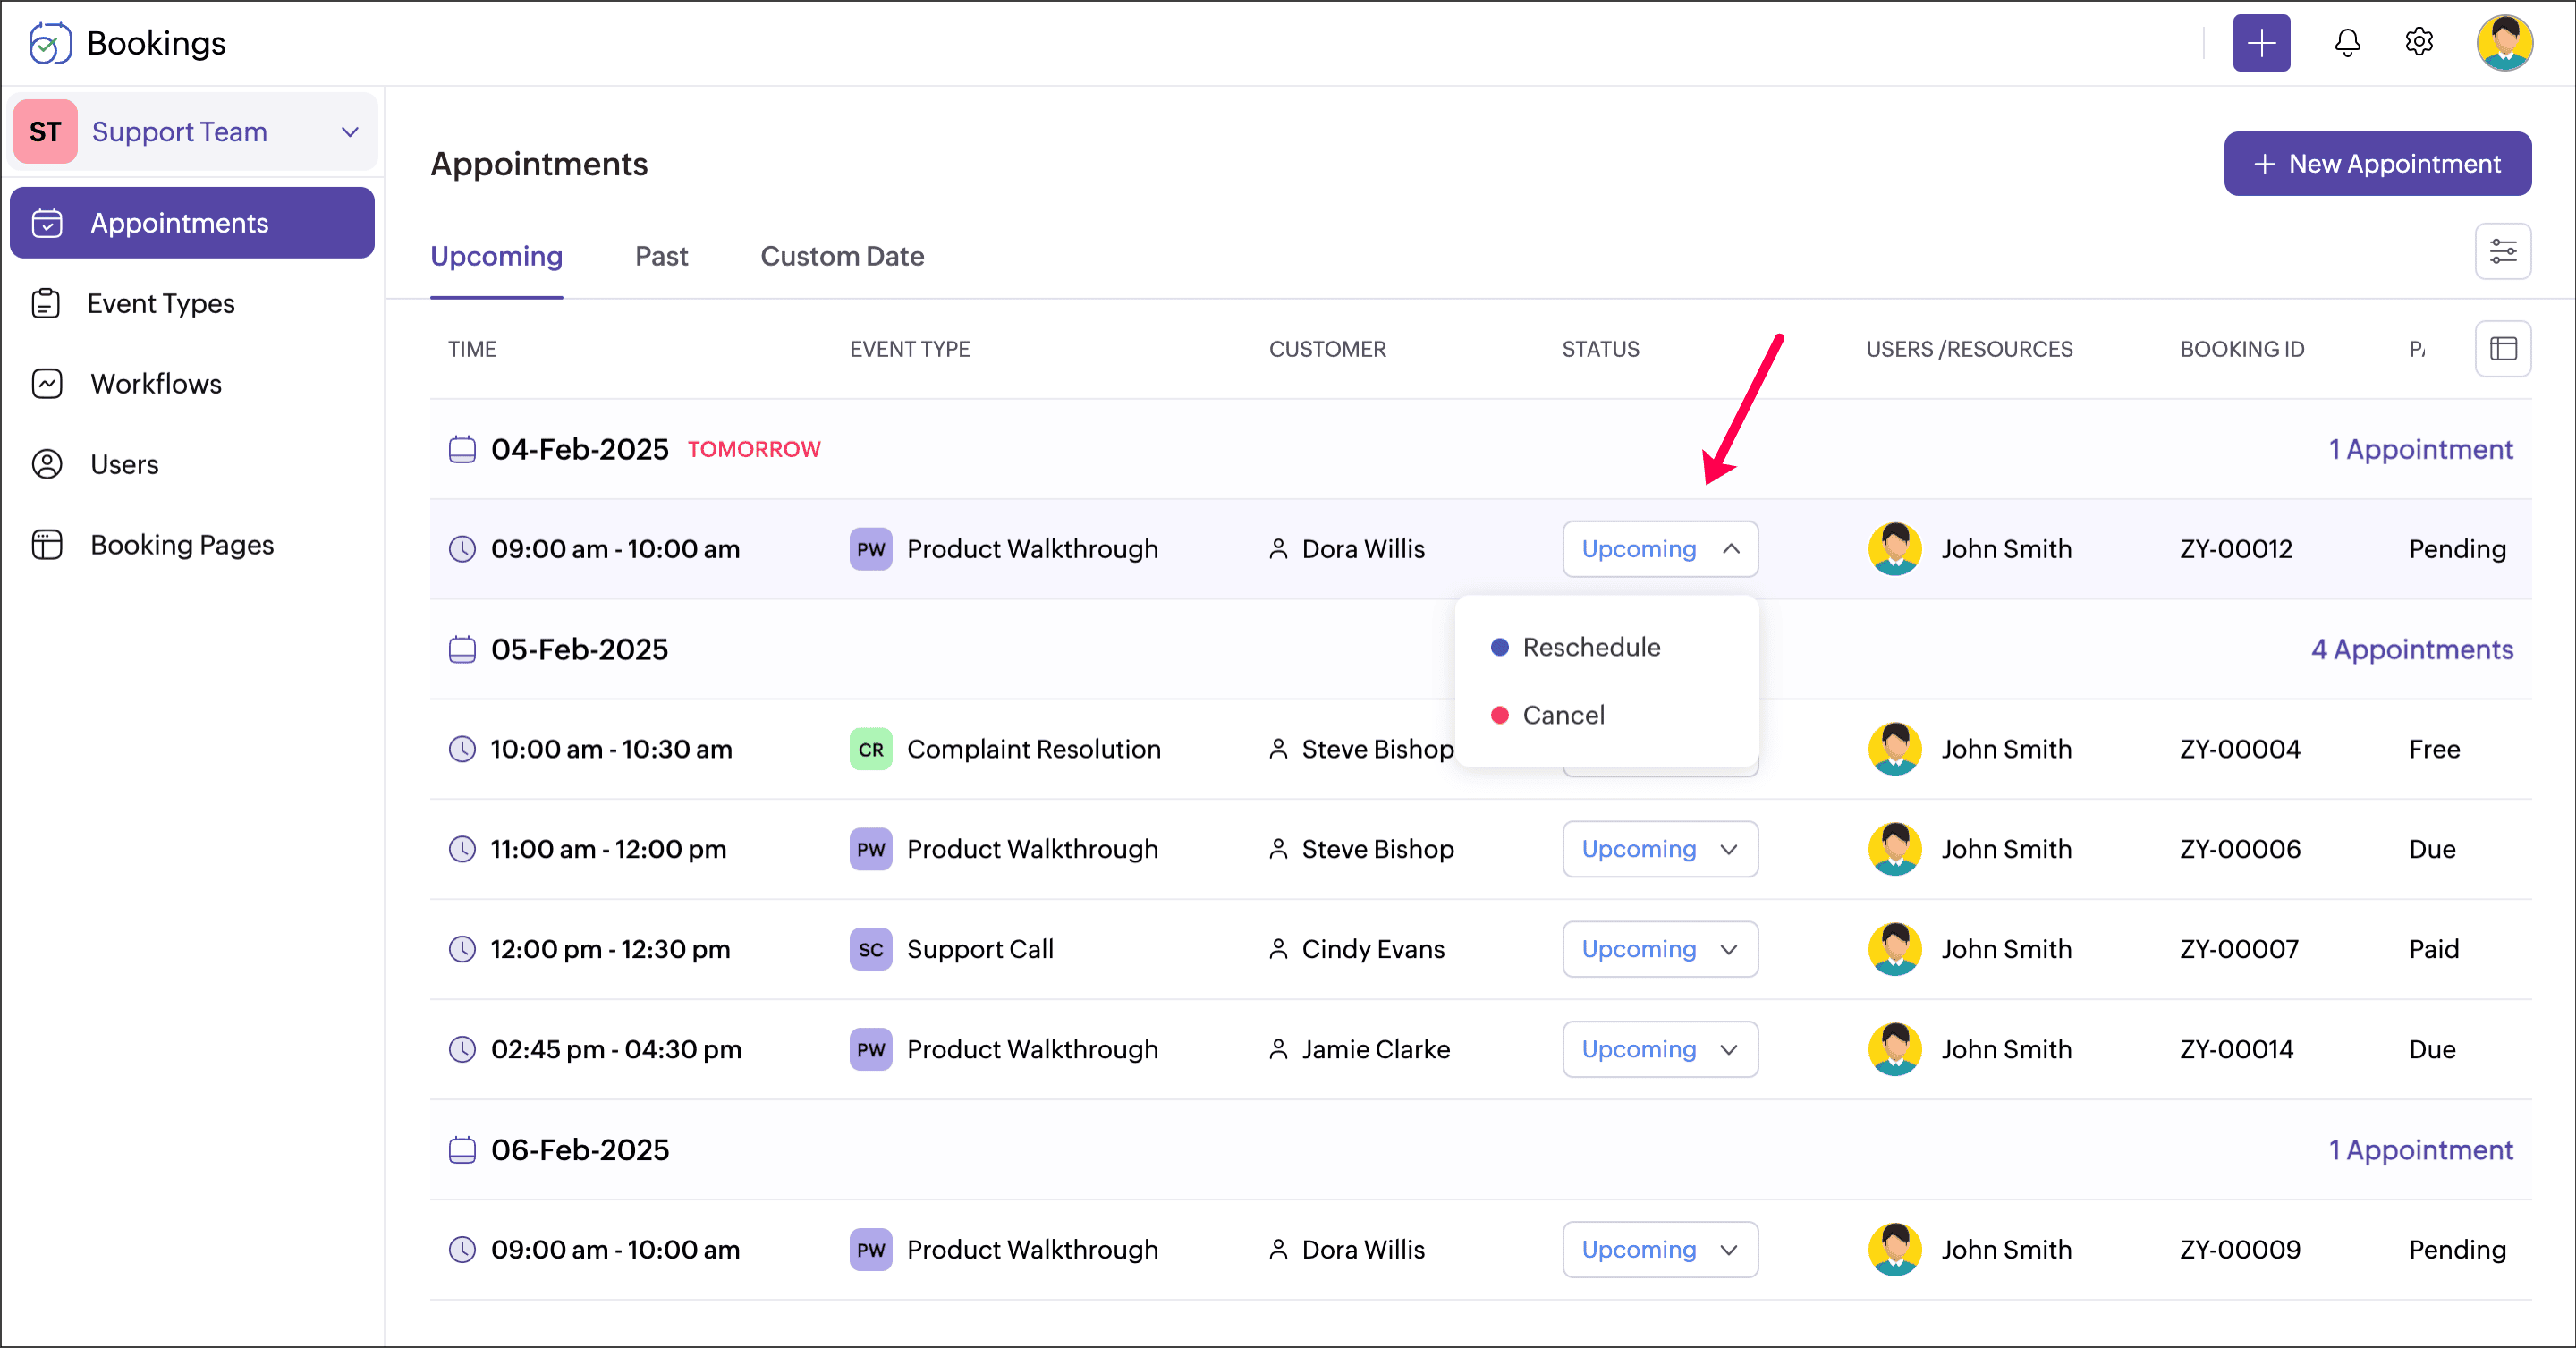The image size is (2576, 1348).
Task: Open the column customization table icon
Action: click(2503, 349)
